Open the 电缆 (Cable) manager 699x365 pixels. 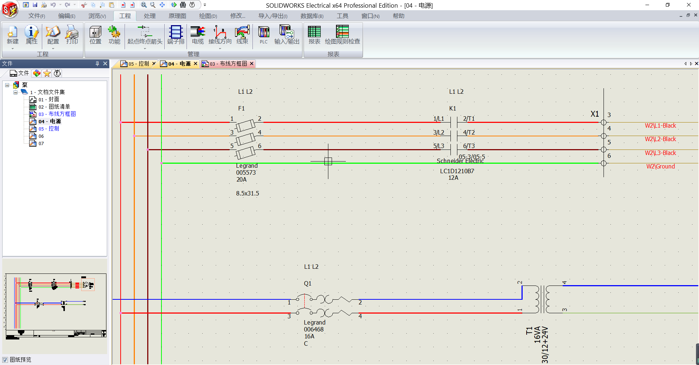(198, 35)
